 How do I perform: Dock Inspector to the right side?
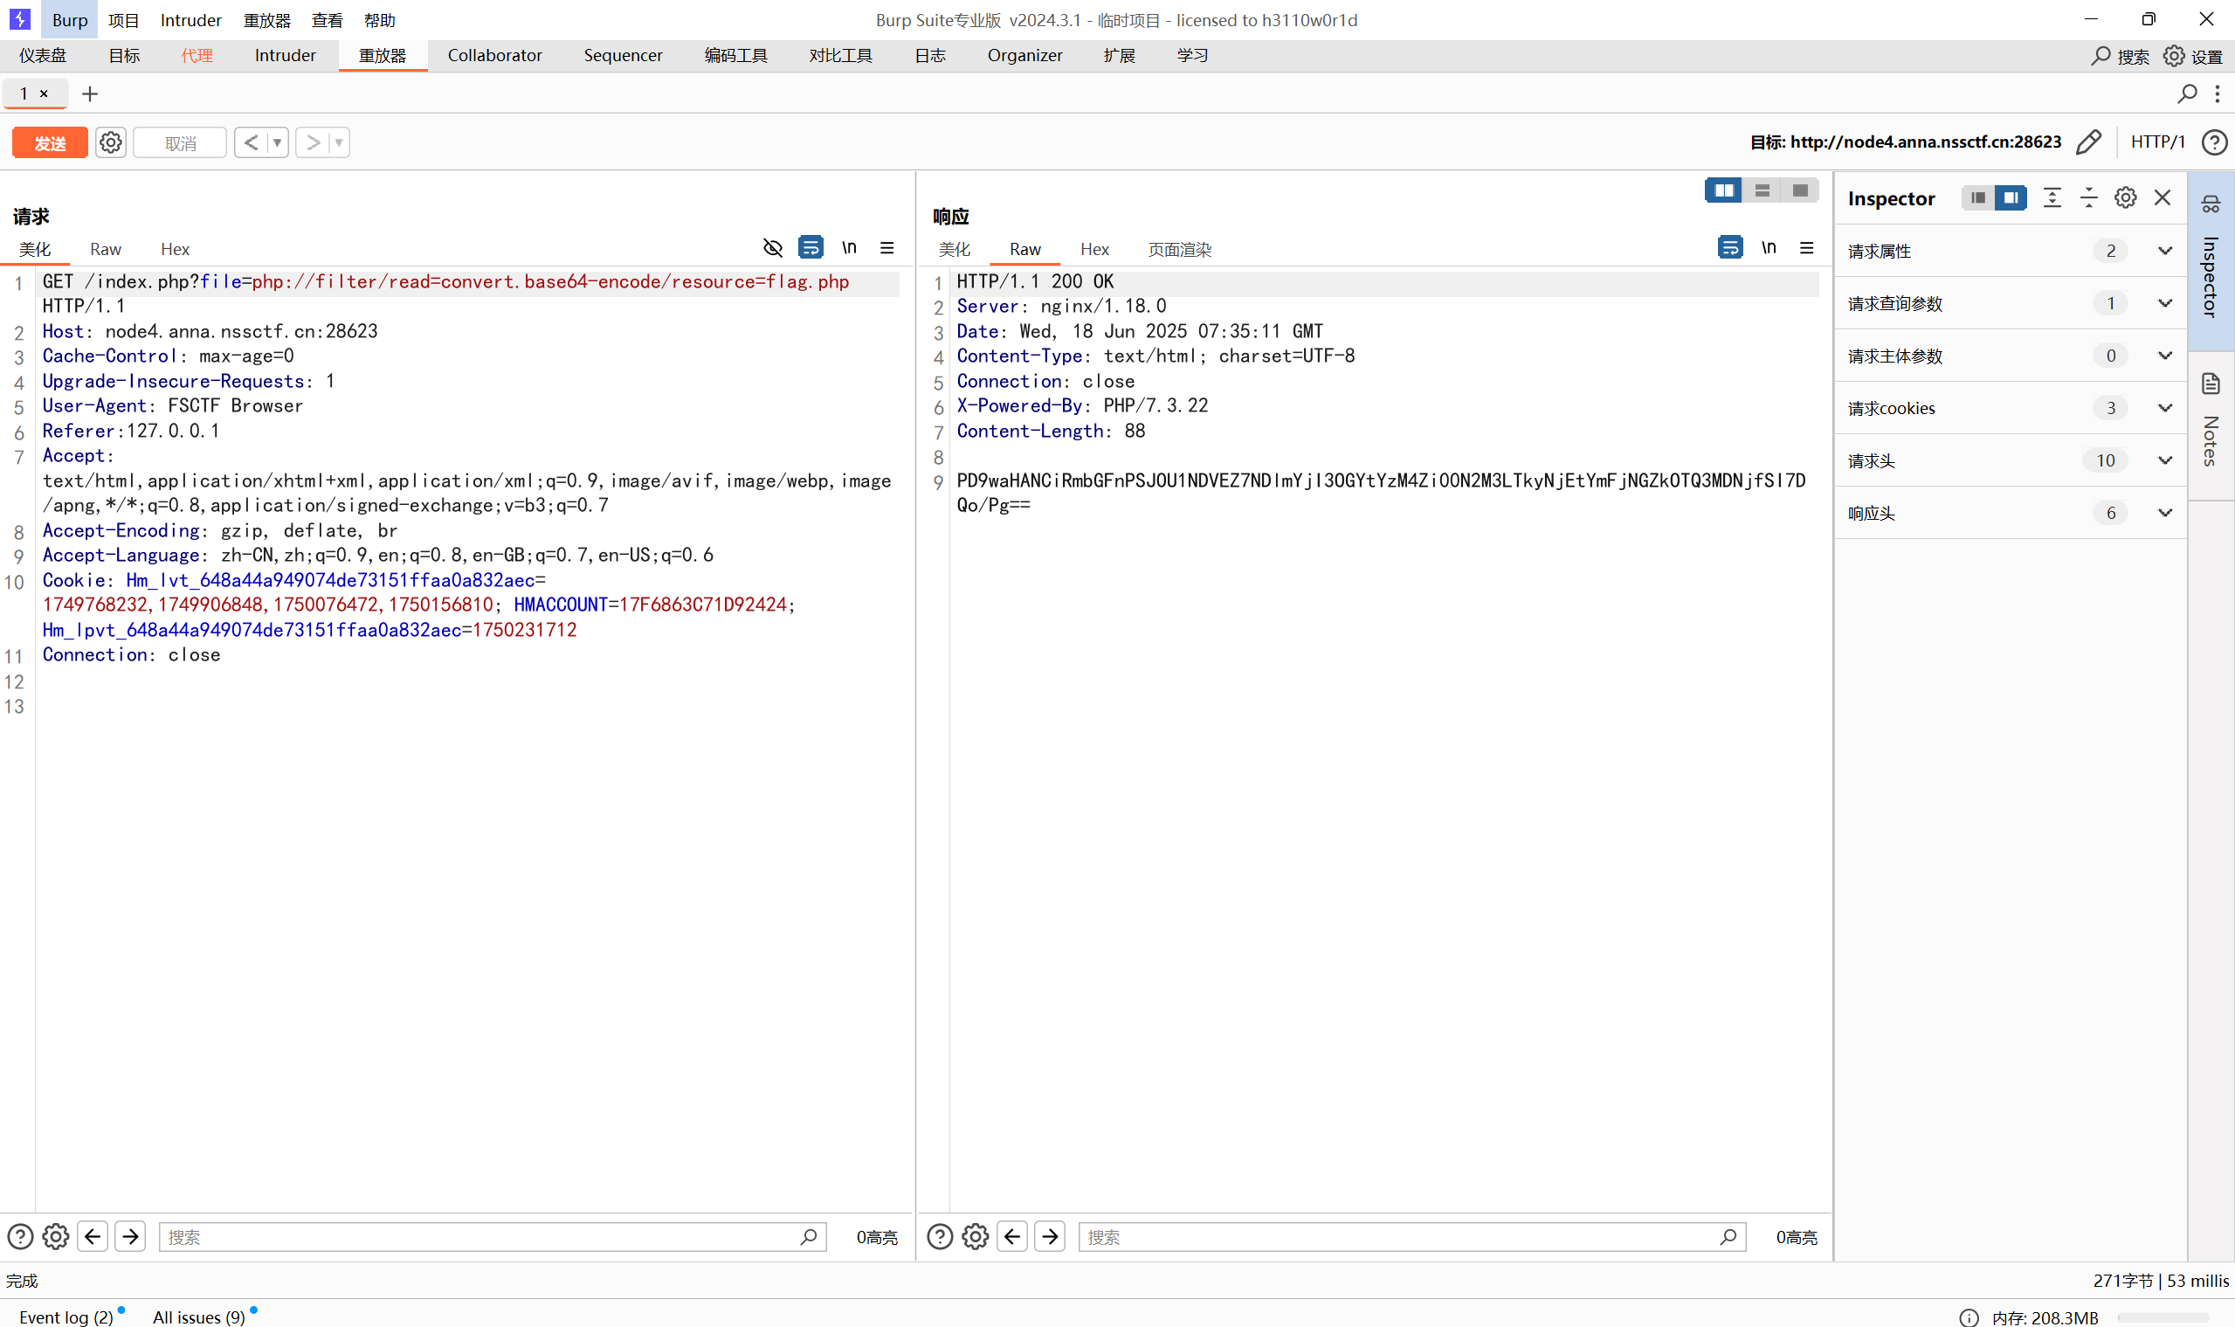(2011, 197)
